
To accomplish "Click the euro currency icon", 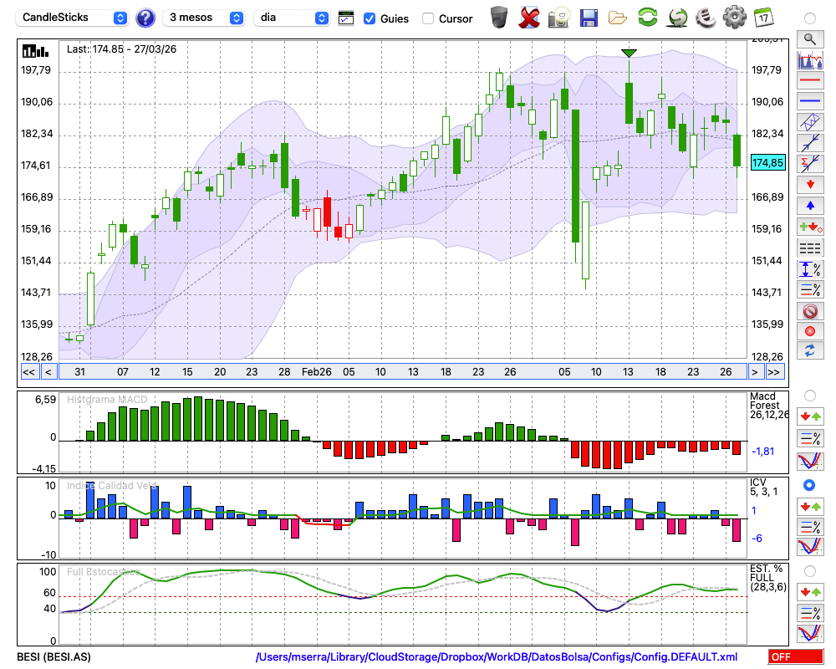I will (706, 18).
